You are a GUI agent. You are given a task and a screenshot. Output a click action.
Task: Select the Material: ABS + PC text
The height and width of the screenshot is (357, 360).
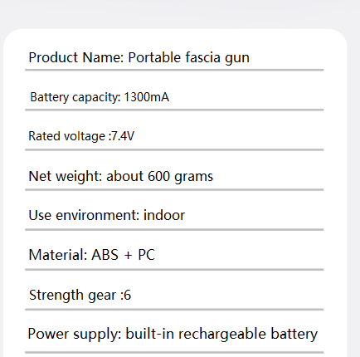click(92, 255)
